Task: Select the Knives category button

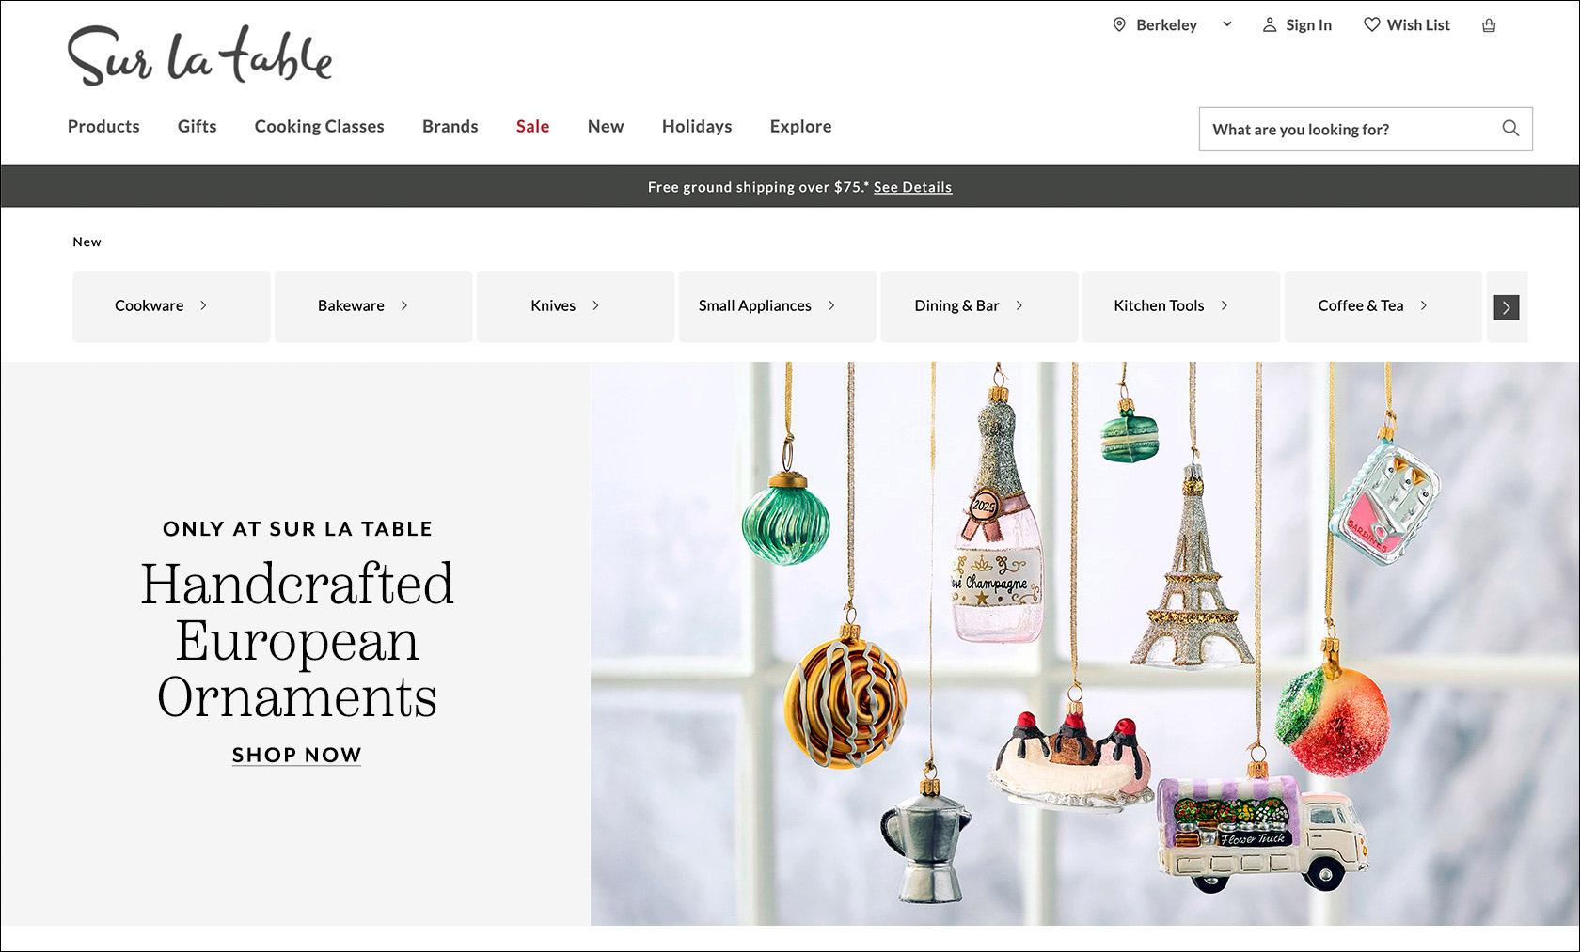Action: tap(575, 306)
